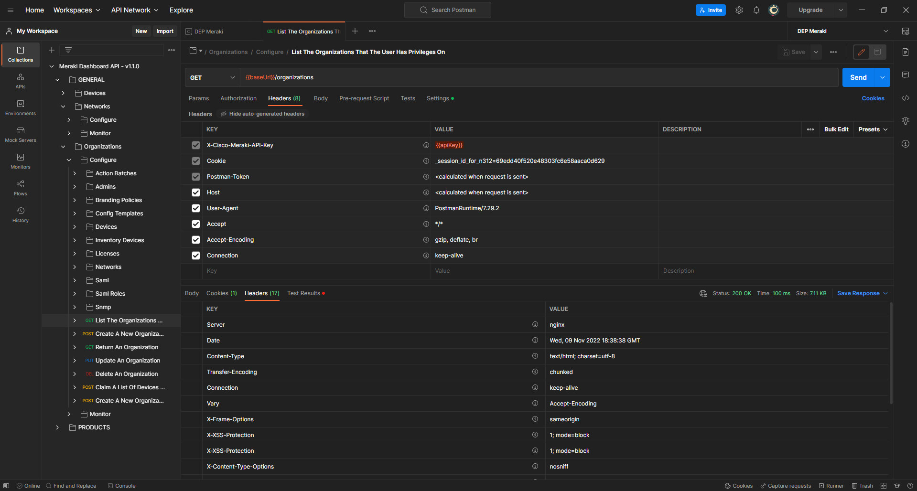Click the empty header Key field
The image size is (917, 491).
(x=316, y=271)
